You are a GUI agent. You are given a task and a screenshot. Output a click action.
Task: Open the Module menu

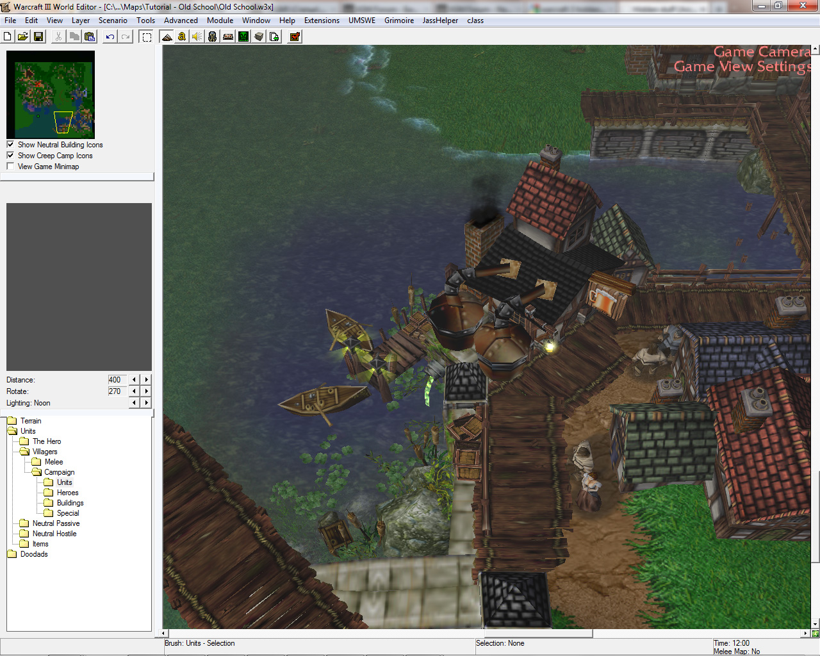point(220,20)
